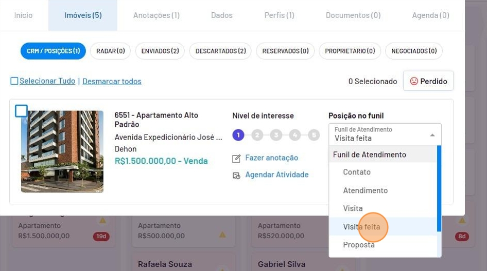Select Contato from funnel options

(357, 172)
